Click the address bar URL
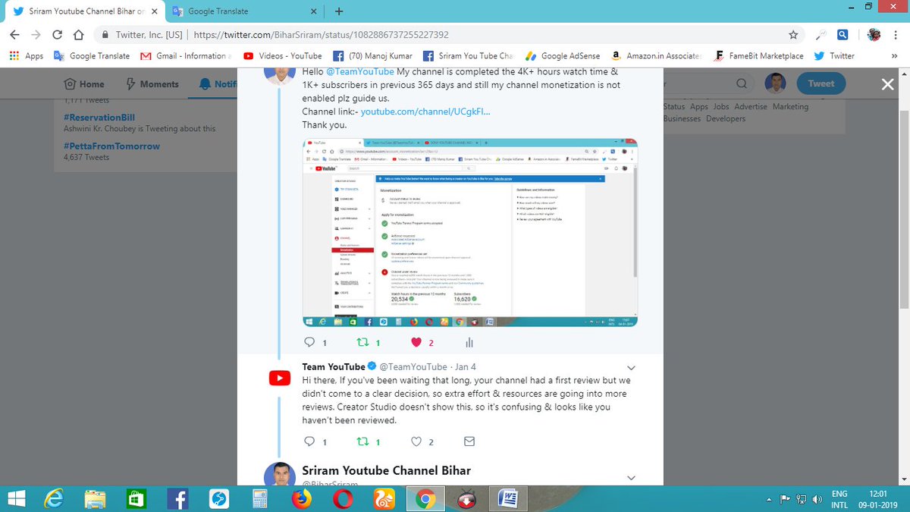The height and width of the screenshot is (512, 910). (x=322, y=35)
